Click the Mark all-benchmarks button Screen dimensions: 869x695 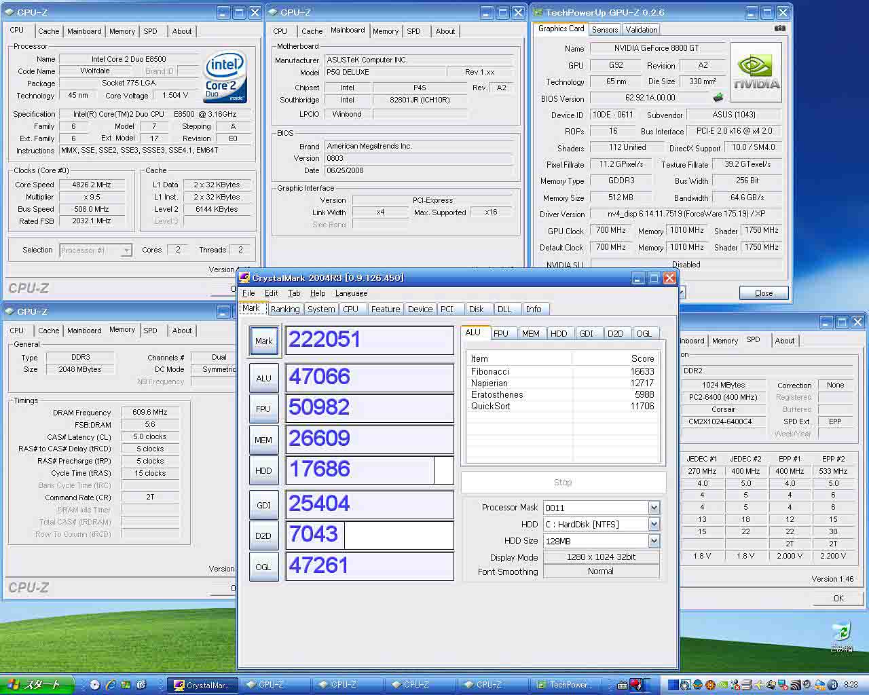click(x=263, y=341)
